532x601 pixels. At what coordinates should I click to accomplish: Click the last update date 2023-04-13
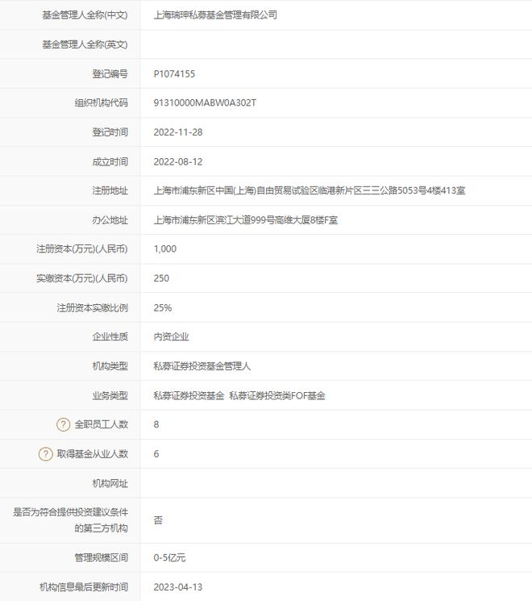point(178,587)
